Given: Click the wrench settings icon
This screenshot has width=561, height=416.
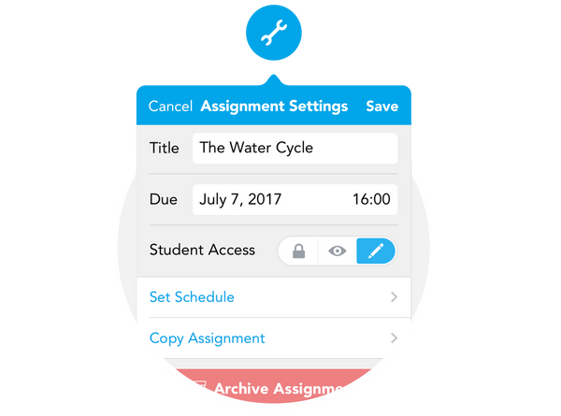Looking at the screenshot, I should point(272,35).
